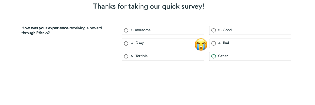Choose the green "Other" radio circle
Viewport: 315px width, 105px height.
(x=213, y=56)
